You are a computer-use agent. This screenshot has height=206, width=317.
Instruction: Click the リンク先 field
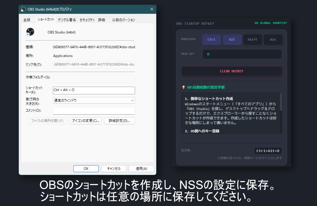tap(94, 65)
